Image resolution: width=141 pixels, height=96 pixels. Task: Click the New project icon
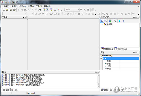point(4,10)
